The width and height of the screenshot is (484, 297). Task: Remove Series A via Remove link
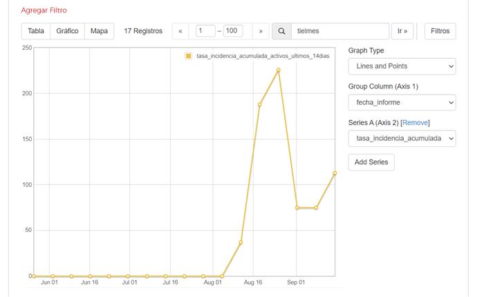coord(415,123)
